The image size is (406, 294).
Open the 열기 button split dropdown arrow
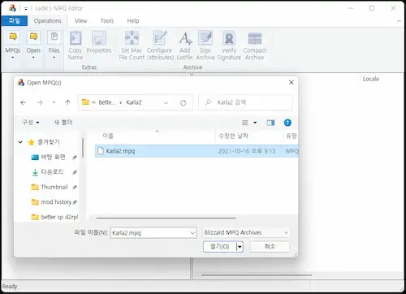240,247
